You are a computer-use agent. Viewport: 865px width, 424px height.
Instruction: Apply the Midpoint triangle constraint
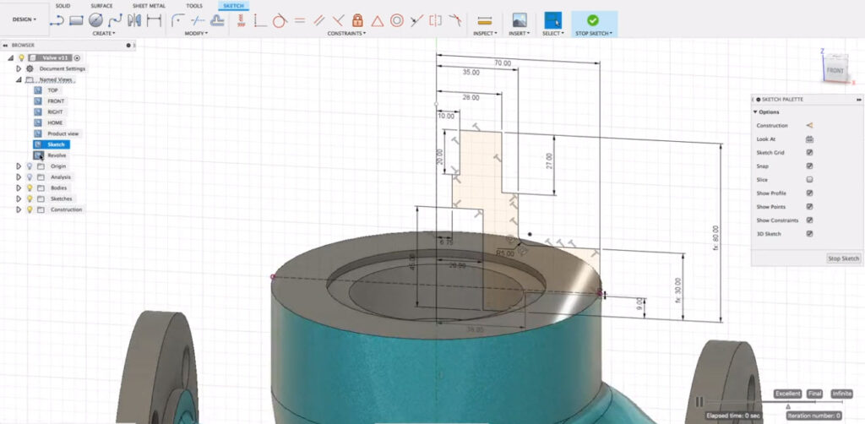[x=377, y=21]
